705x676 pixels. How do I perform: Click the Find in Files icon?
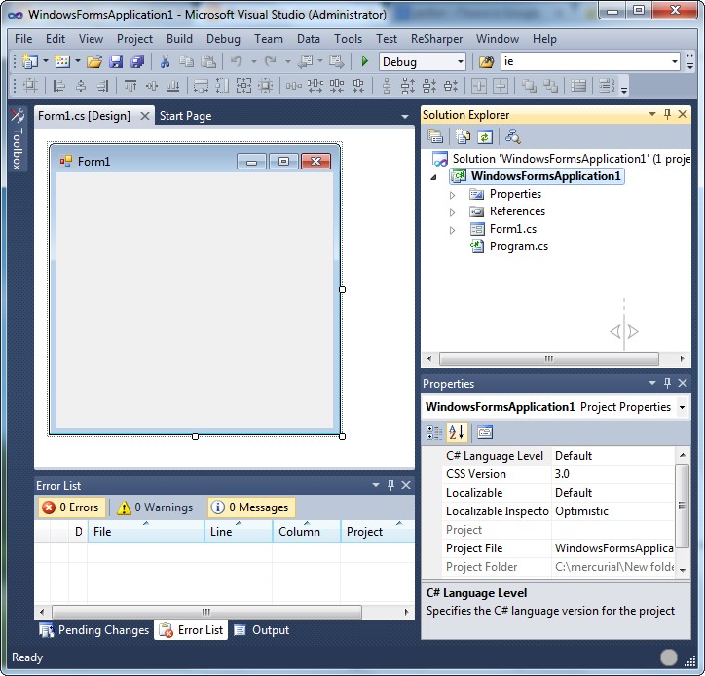tap(486, 61)
